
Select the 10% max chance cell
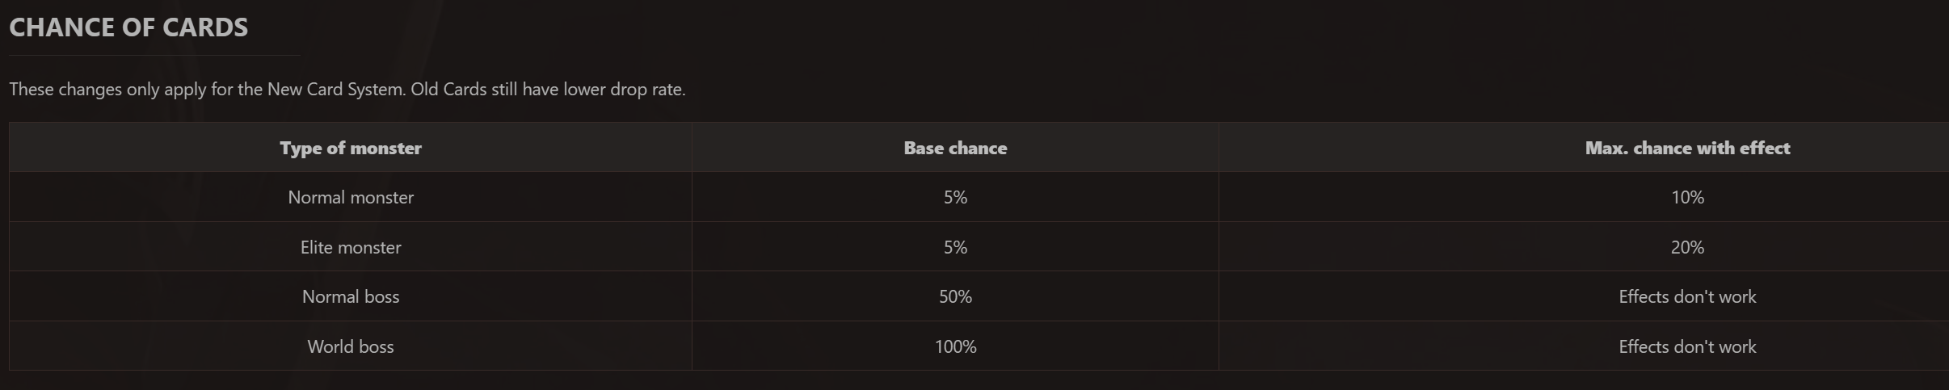pos(1687,198)
